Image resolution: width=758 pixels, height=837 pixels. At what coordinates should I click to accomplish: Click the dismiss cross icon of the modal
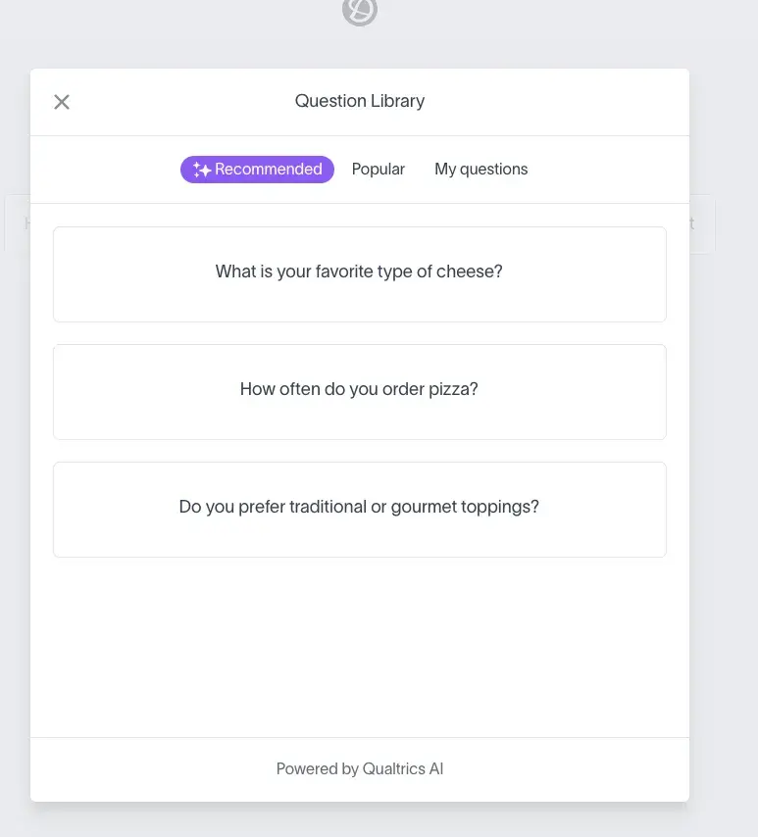[x=62, y=102]
